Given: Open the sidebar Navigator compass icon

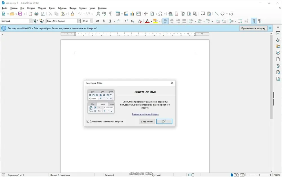Looking at the screenshot, I should [x=278, y=53].
